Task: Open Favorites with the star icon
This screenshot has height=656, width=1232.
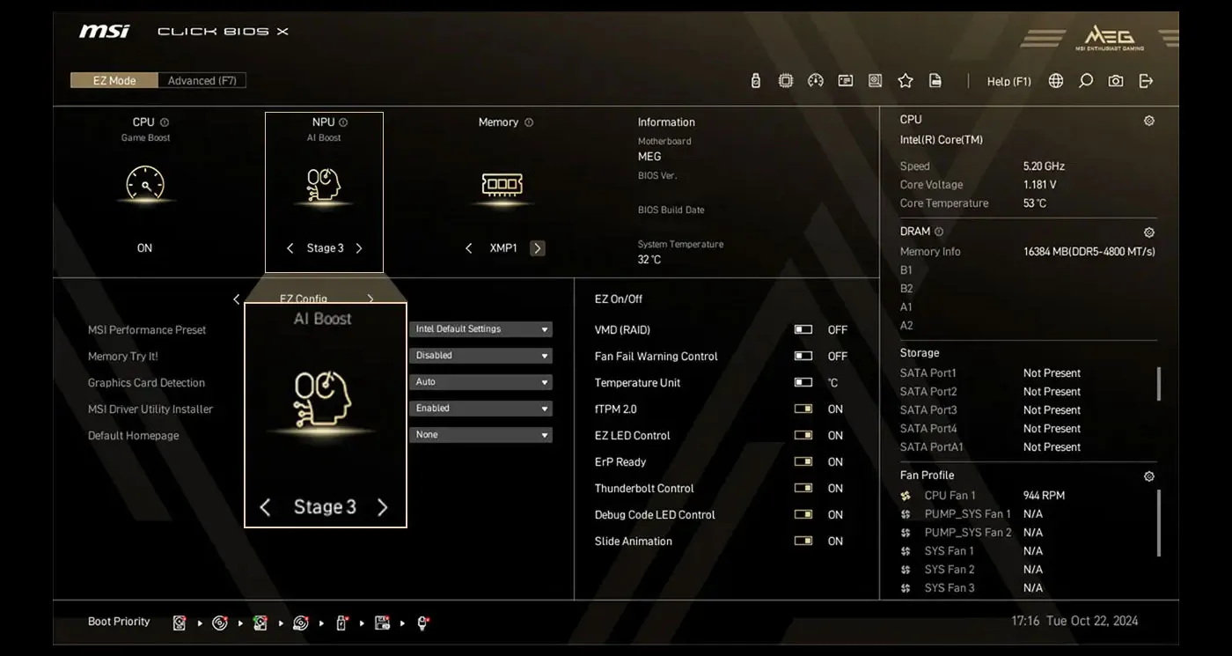Action: tap(906, 81)
